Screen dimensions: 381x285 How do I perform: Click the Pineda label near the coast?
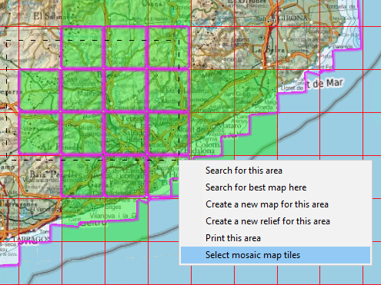coord(264,108)
